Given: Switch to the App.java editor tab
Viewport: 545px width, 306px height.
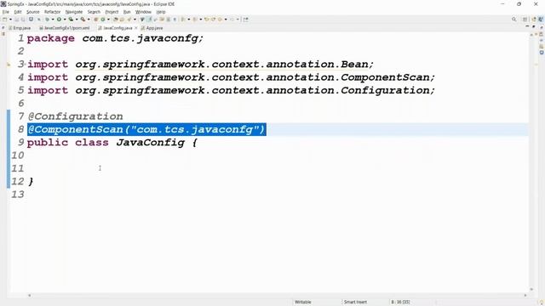Looking at the screenshot, I should pyautogui.click(x=152, y=28).
